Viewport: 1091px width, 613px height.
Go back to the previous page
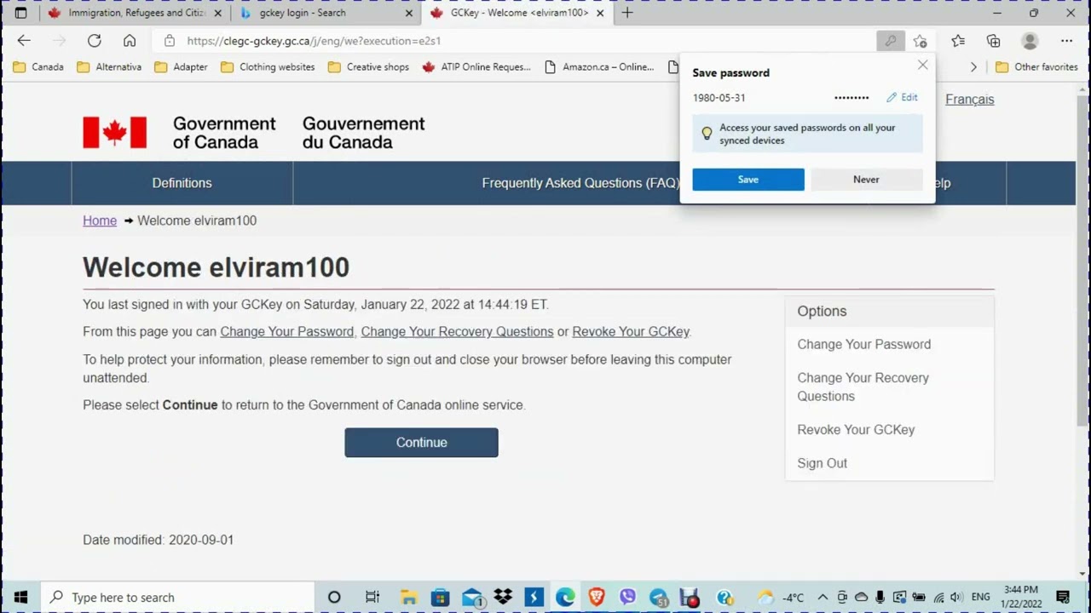[24, 41]
